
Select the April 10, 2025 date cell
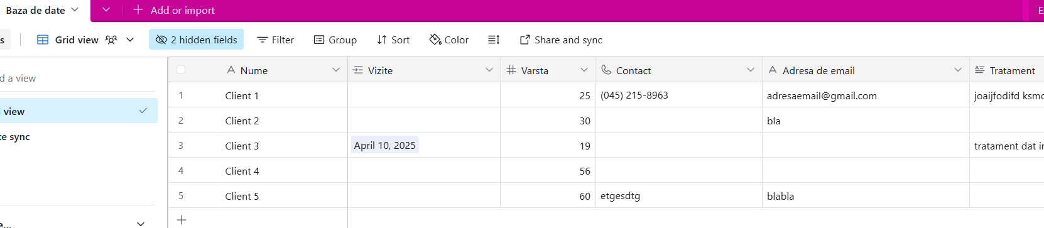[x=385, y=145]
